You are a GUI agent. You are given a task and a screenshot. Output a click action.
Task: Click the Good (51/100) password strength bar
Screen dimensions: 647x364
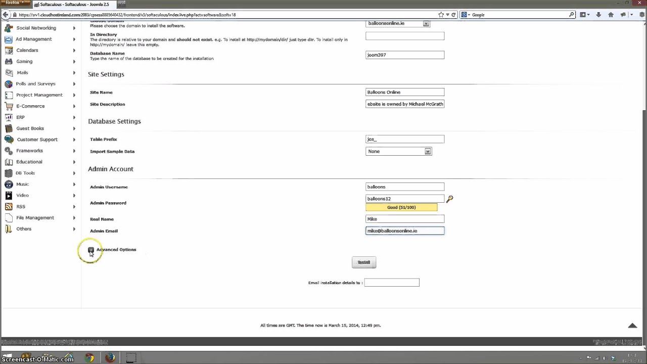(401, 207)
